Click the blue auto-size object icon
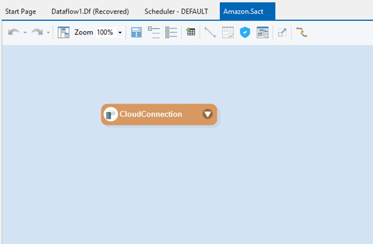Screen dimensions: 373x244 (x=137, y=33)
